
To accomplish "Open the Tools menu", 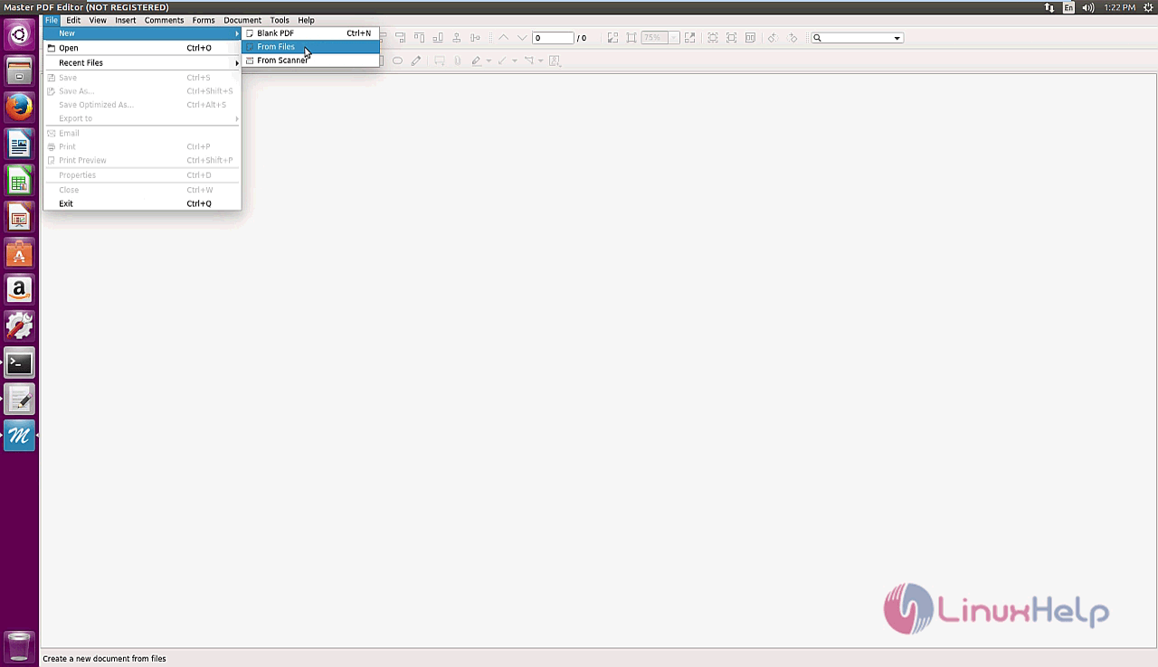I will point(280,20).
